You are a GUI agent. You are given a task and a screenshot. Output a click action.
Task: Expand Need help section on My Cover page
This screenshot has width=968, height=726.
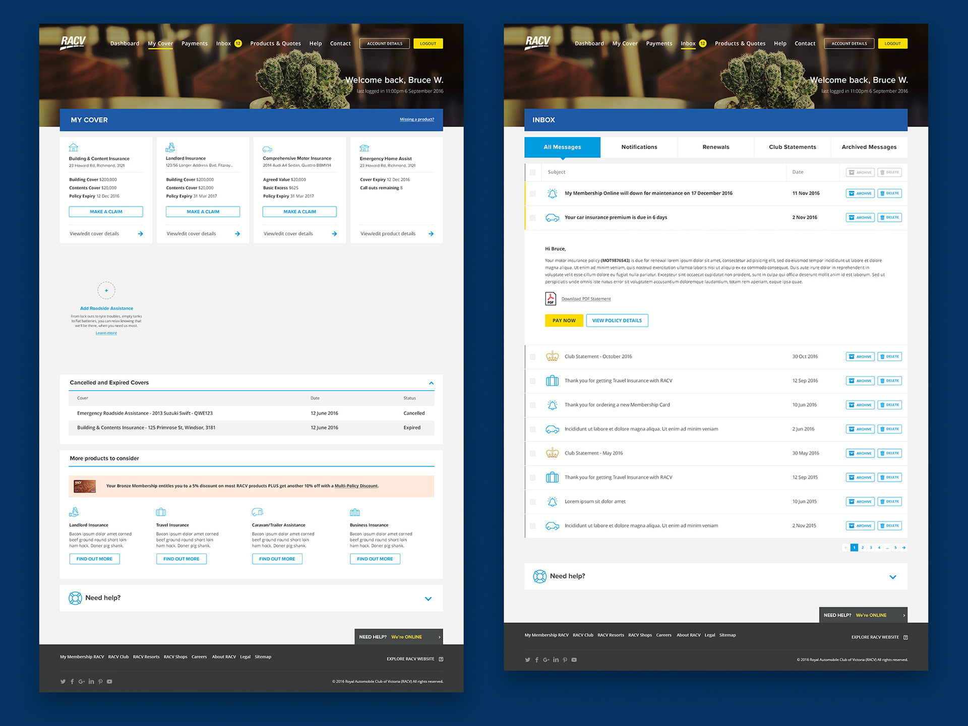tap(428, 599)
